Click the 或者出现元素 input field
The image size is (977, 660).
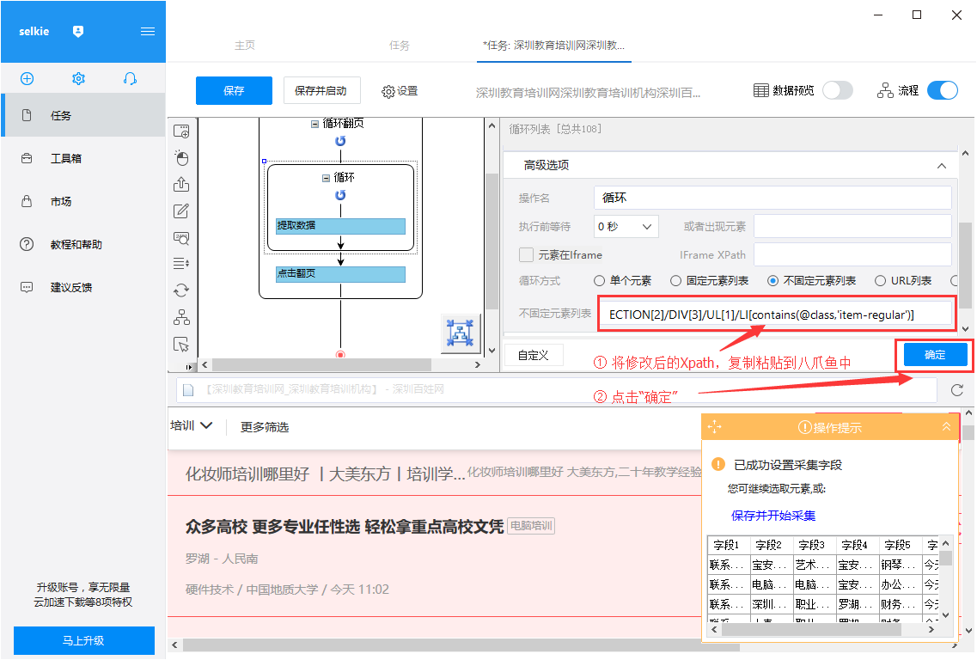pyautogui.click(x=852, y=227)
